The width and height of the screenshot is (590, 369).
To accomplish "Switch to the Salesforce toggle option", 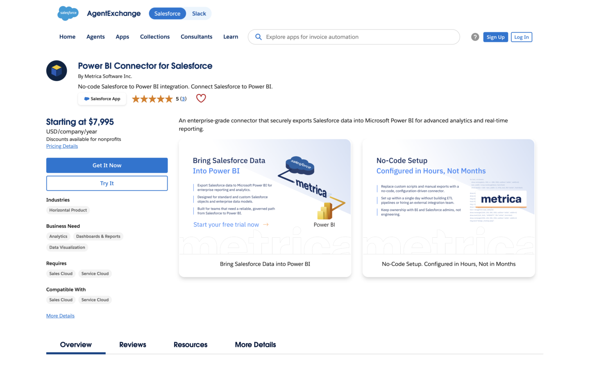I will tap(167, 13).
